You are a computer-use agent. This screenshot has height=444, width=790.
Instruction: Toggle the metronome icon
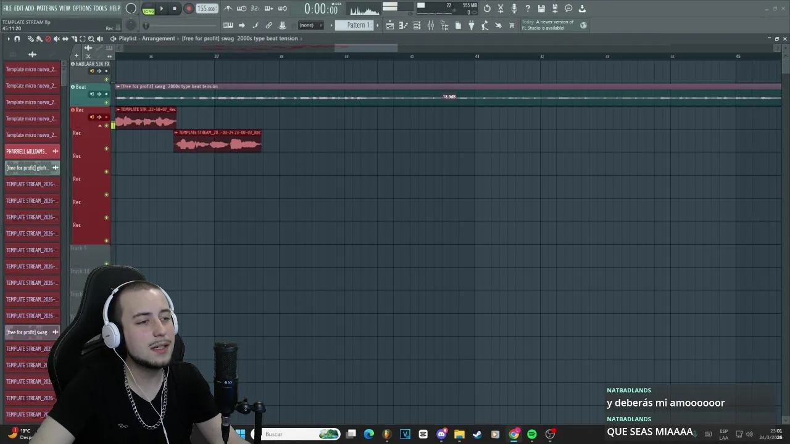[228, 9]
